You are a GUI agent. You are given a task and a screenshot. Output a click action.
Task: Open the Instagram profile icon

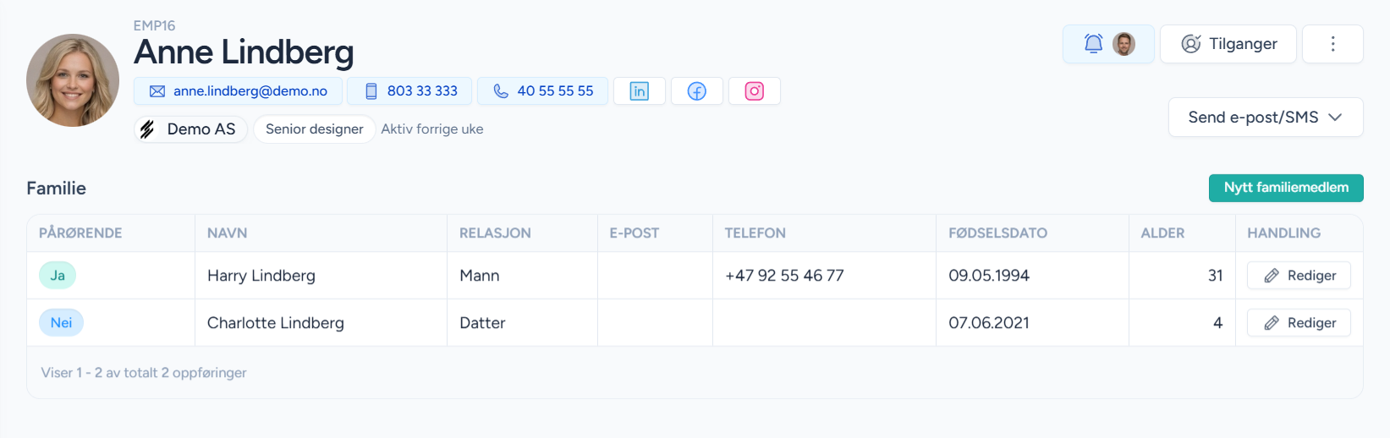pyautogui.click(x=755, y=91)
